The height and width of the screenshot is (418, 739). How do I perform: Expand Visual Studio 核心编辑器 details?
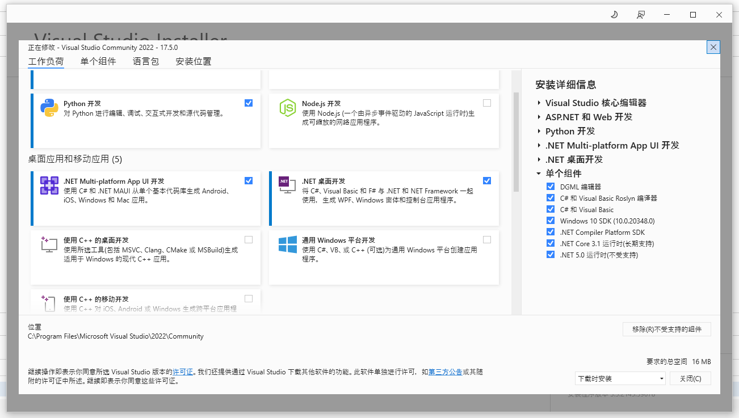click(539, 103)
